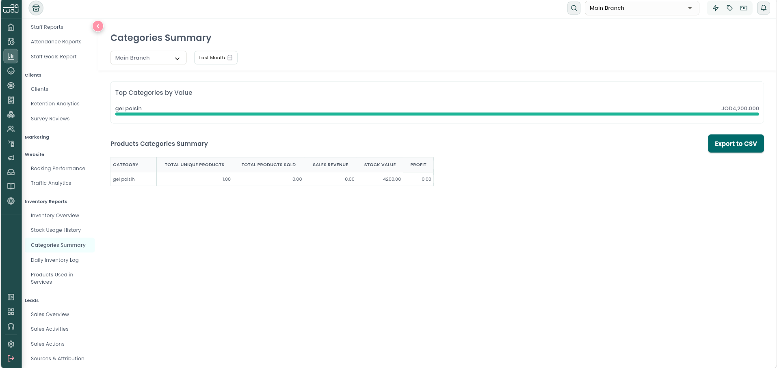Open Sales Activities
This screenshot has height=368, width=777.
pos(50,329)
